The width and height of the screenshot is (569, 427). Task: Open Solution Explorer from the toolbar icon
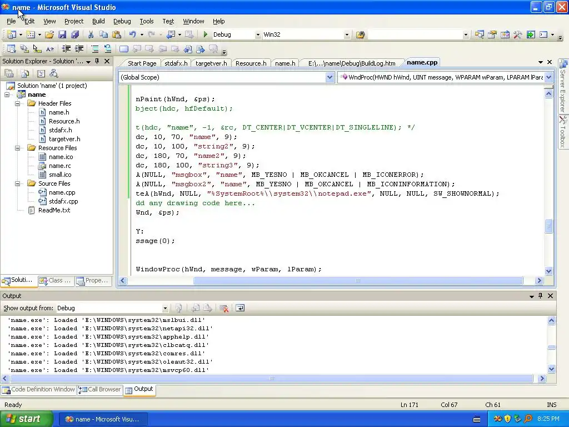[480, 34]
